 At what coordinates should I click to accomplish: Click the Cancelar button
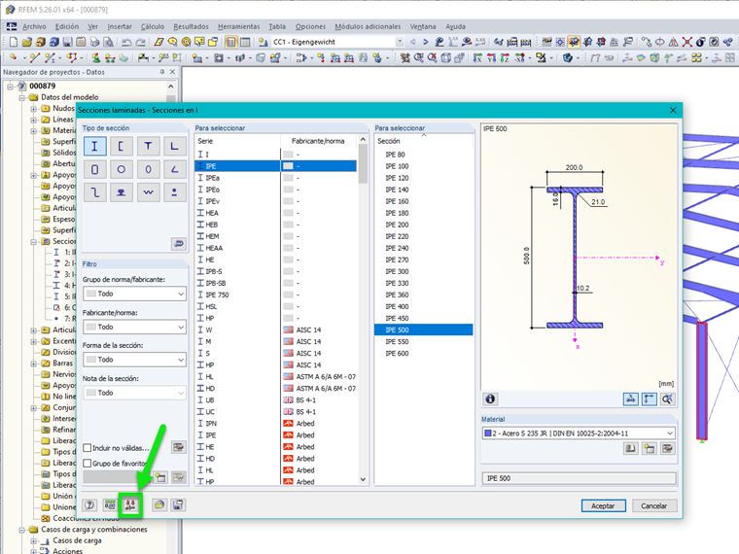654,506
